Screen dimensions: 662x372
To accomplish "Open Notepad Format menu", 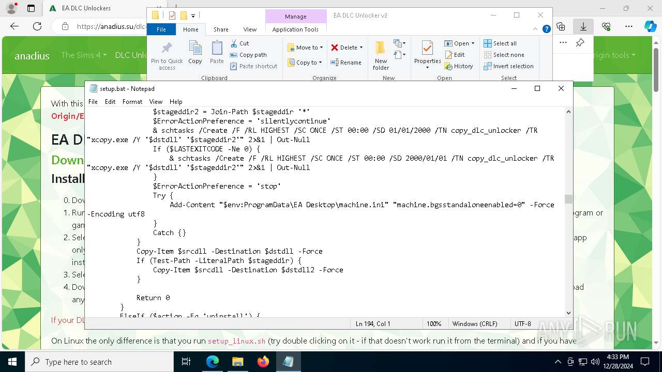I will pos(132,102).
